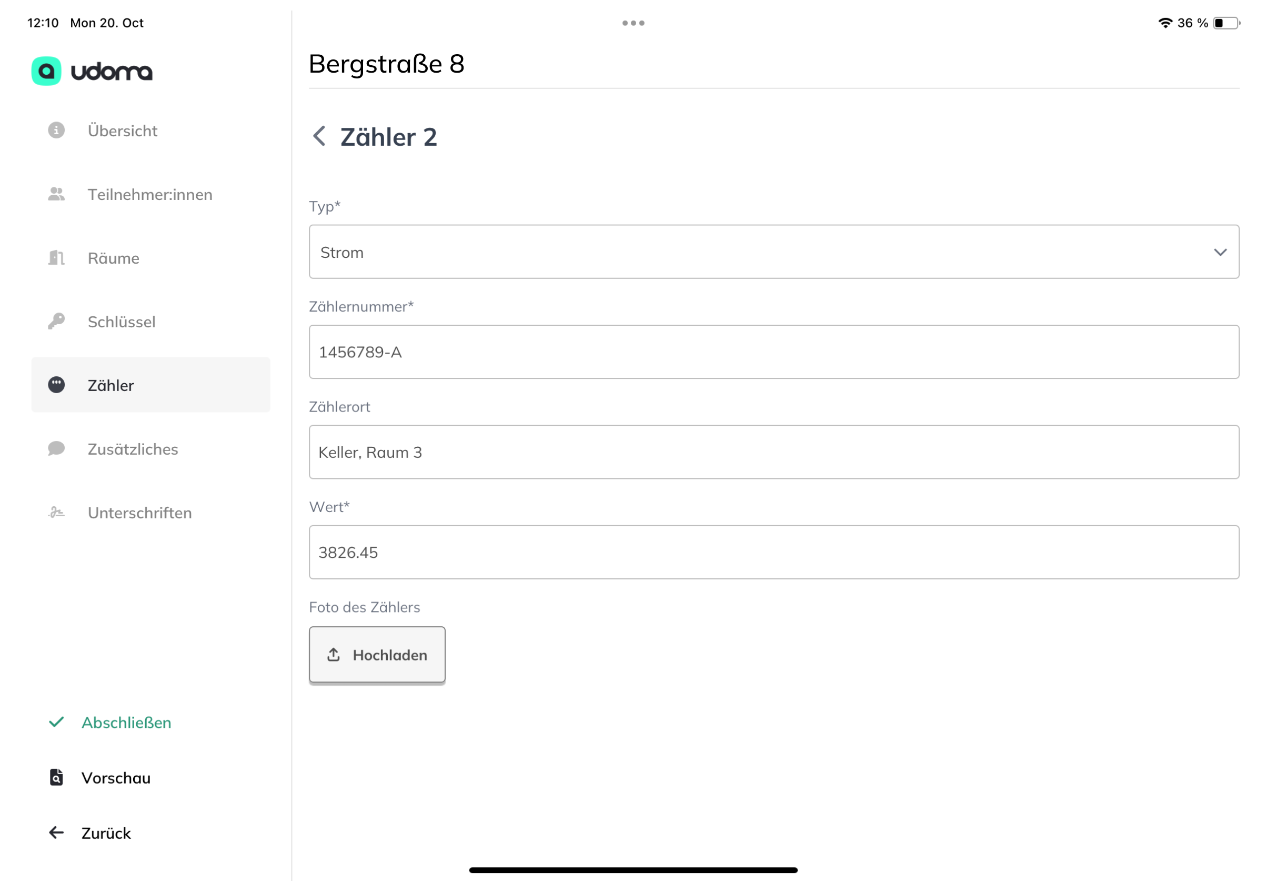The width and height of the screenshot is (1267, 892).
Task: Click the Schlüssel key icon
Action: 56,321
